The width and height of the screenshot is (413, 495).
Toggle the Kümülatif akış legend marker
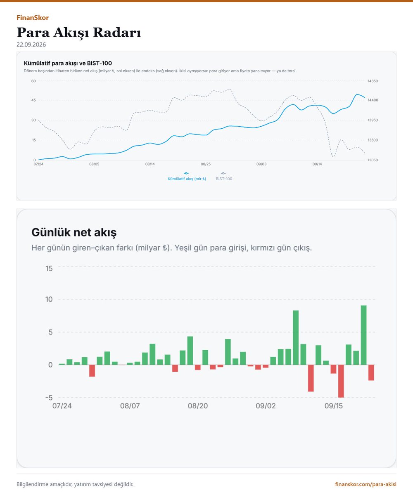tap(186, 173)
